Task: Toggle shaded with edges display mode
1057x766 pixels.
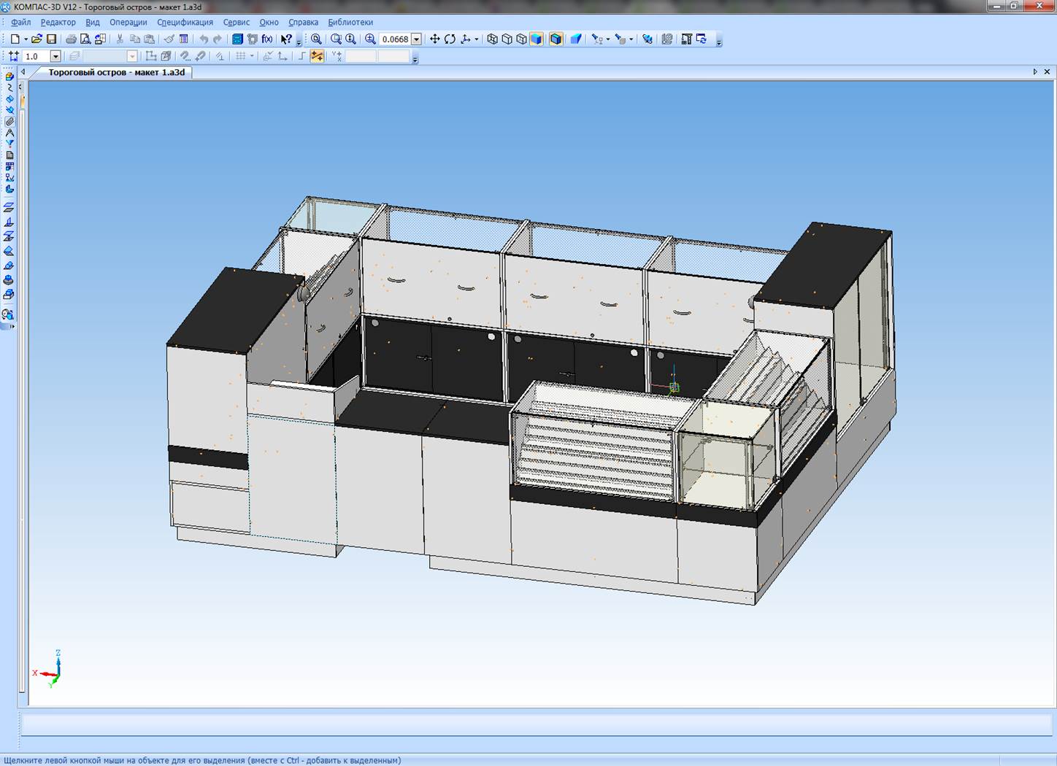Action: [x=556, y=39]
